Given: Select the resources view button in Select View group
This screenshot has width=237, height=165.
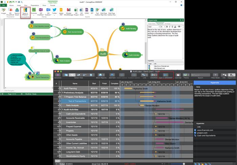Looking at the screenshot, I should pos(79,75).
